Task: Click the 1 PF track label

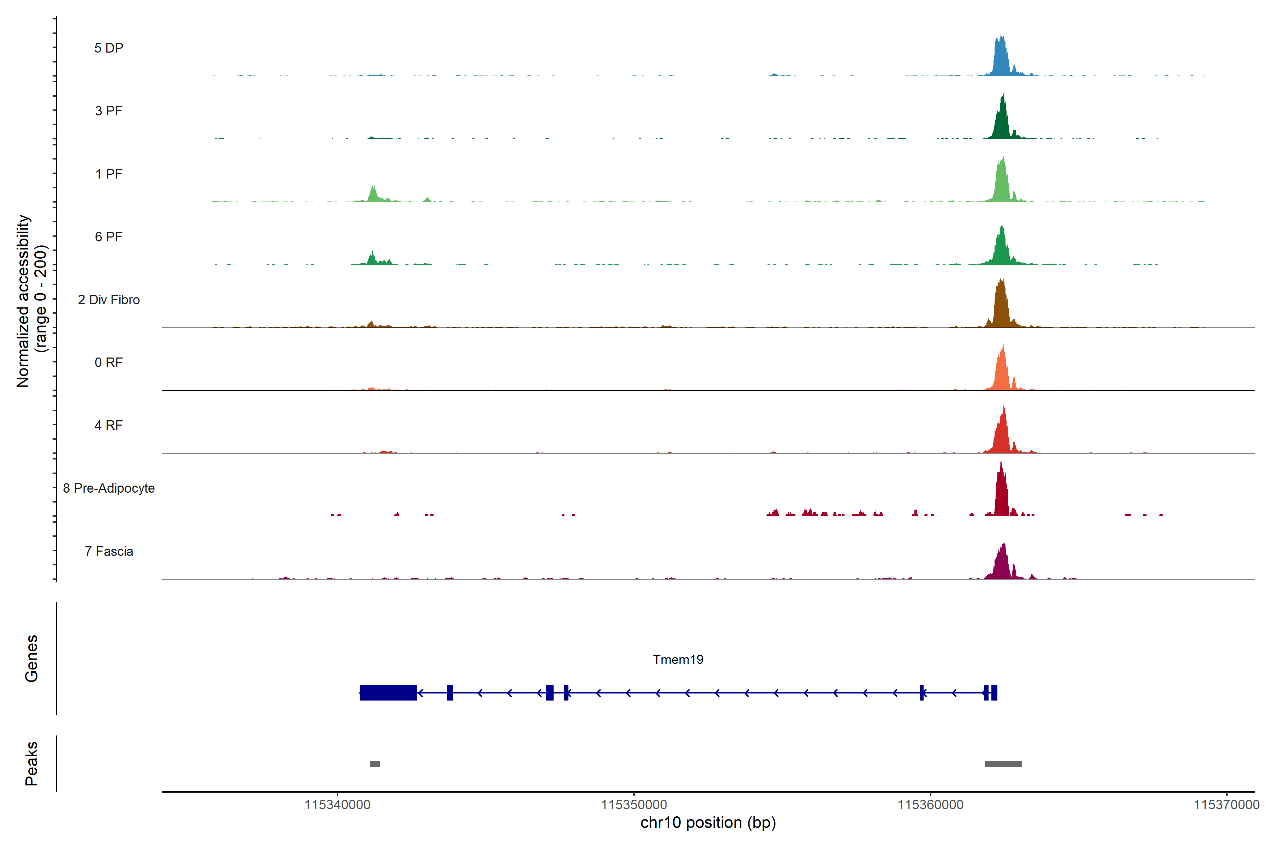Action: click(x=109, y=174)
